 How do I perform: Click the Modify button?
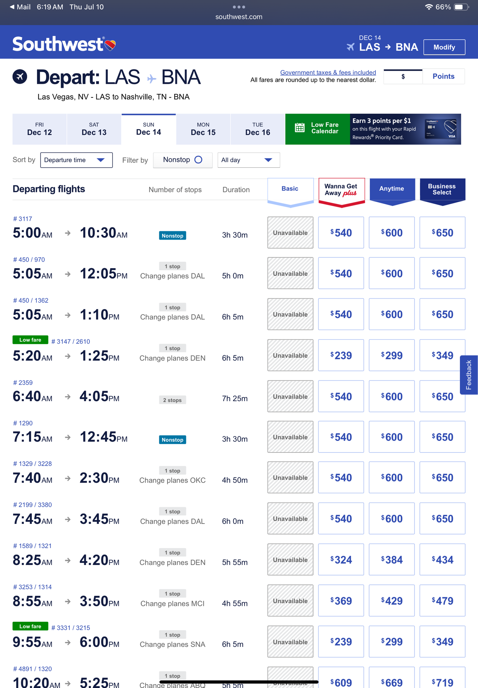[x=444, y=47]
